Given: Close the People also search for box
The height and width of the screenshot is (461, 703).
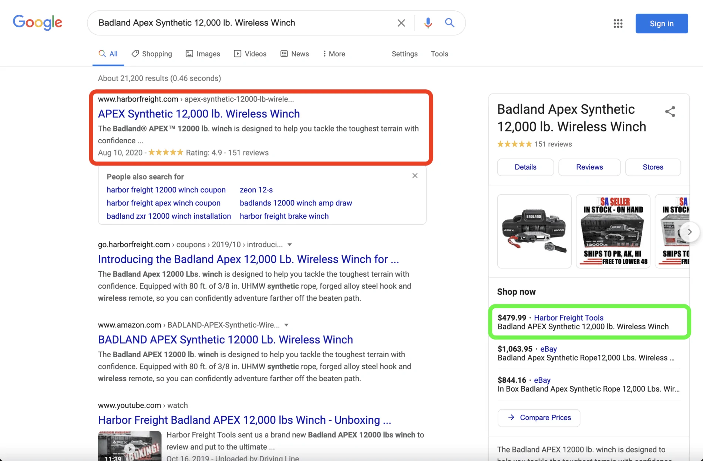Looking at the screenshot, I should tap(415, 176).
